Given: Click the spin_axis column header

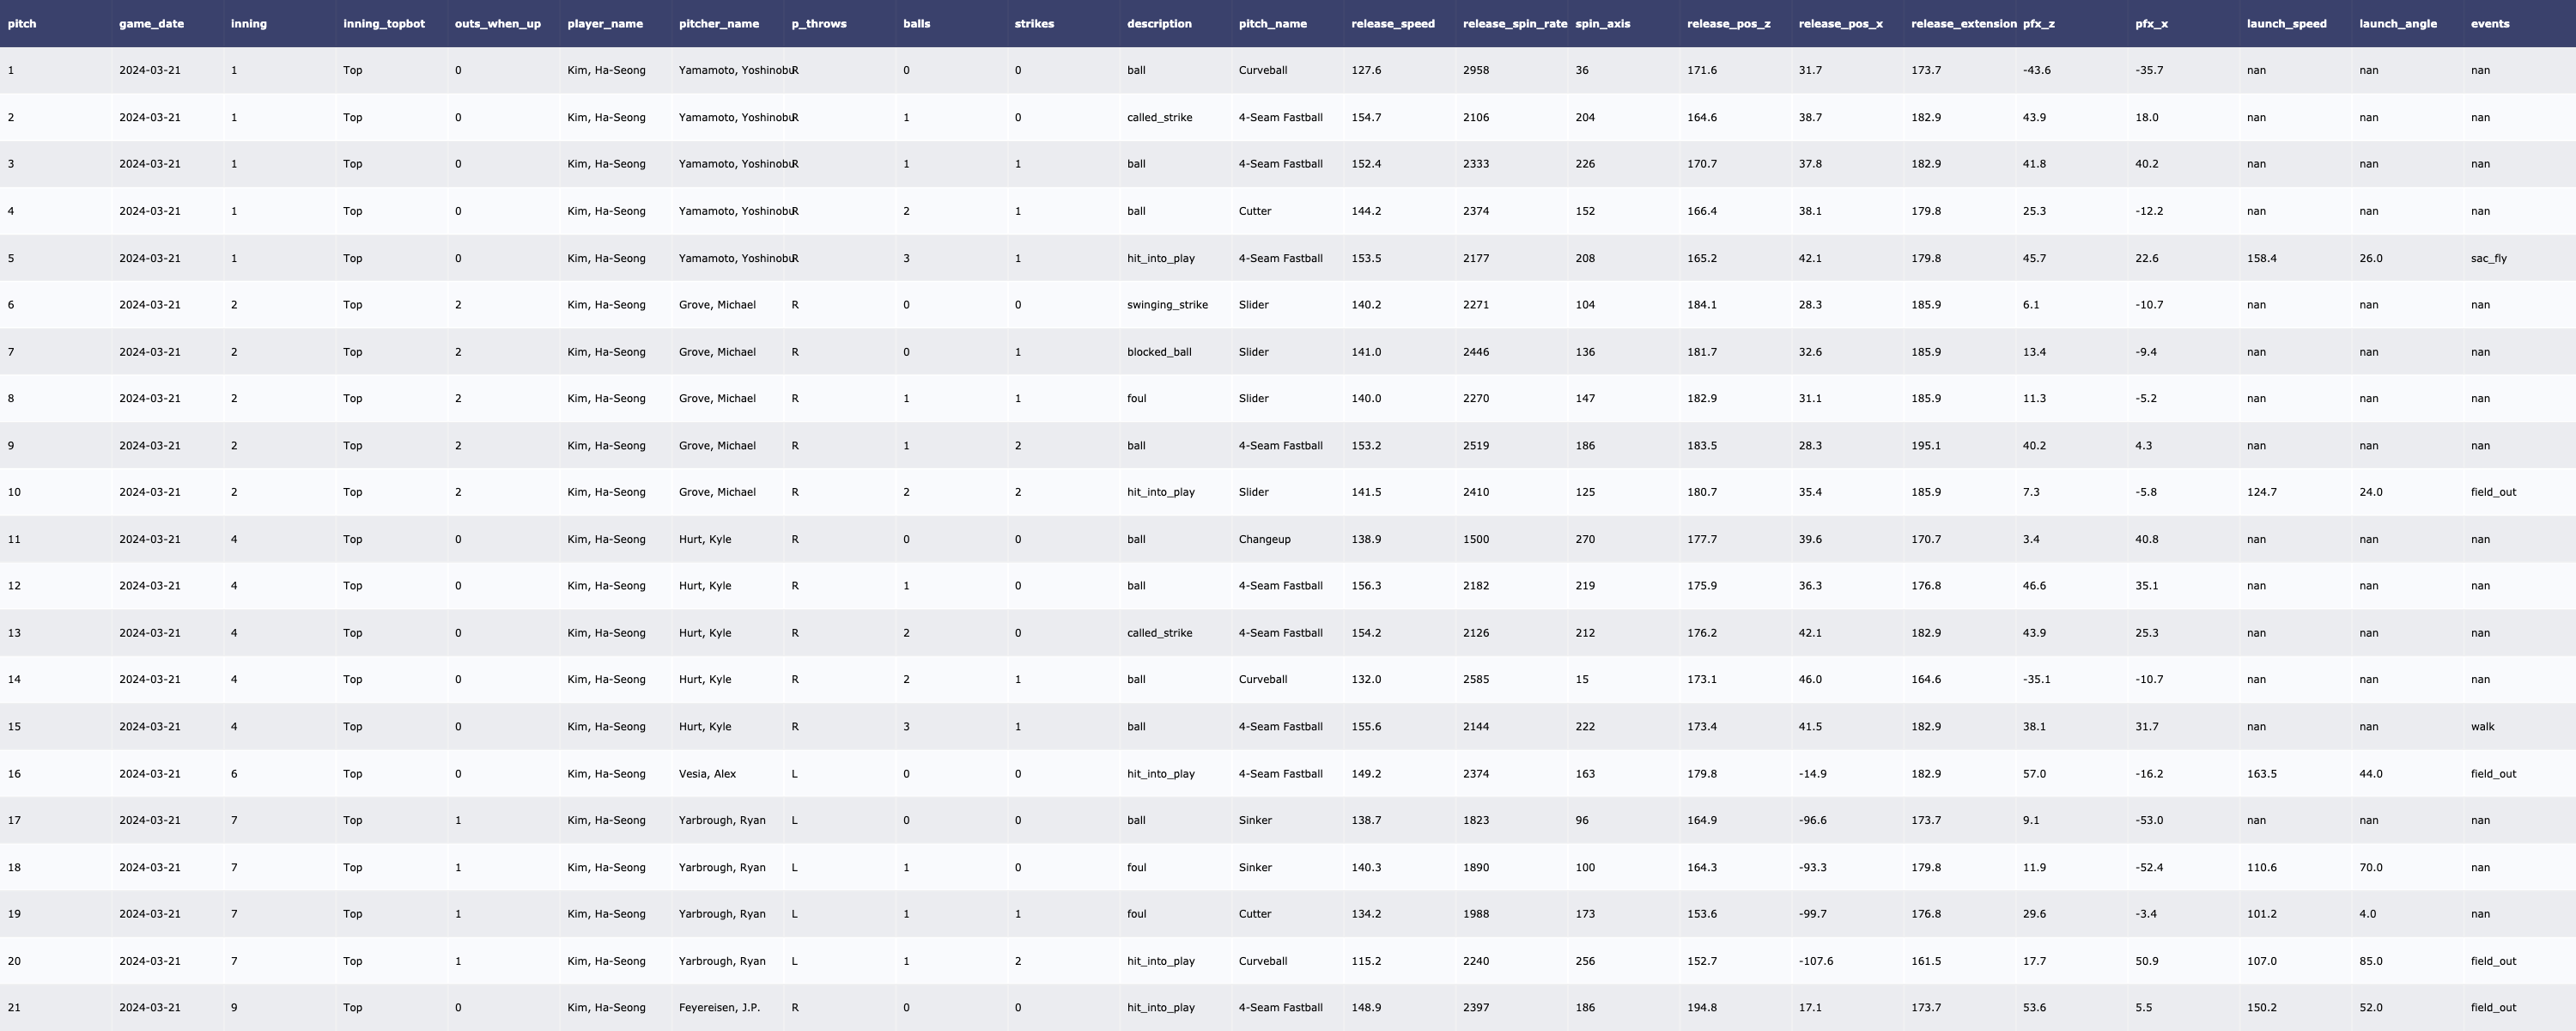Looking at the screenshot, I should 1602,23.
